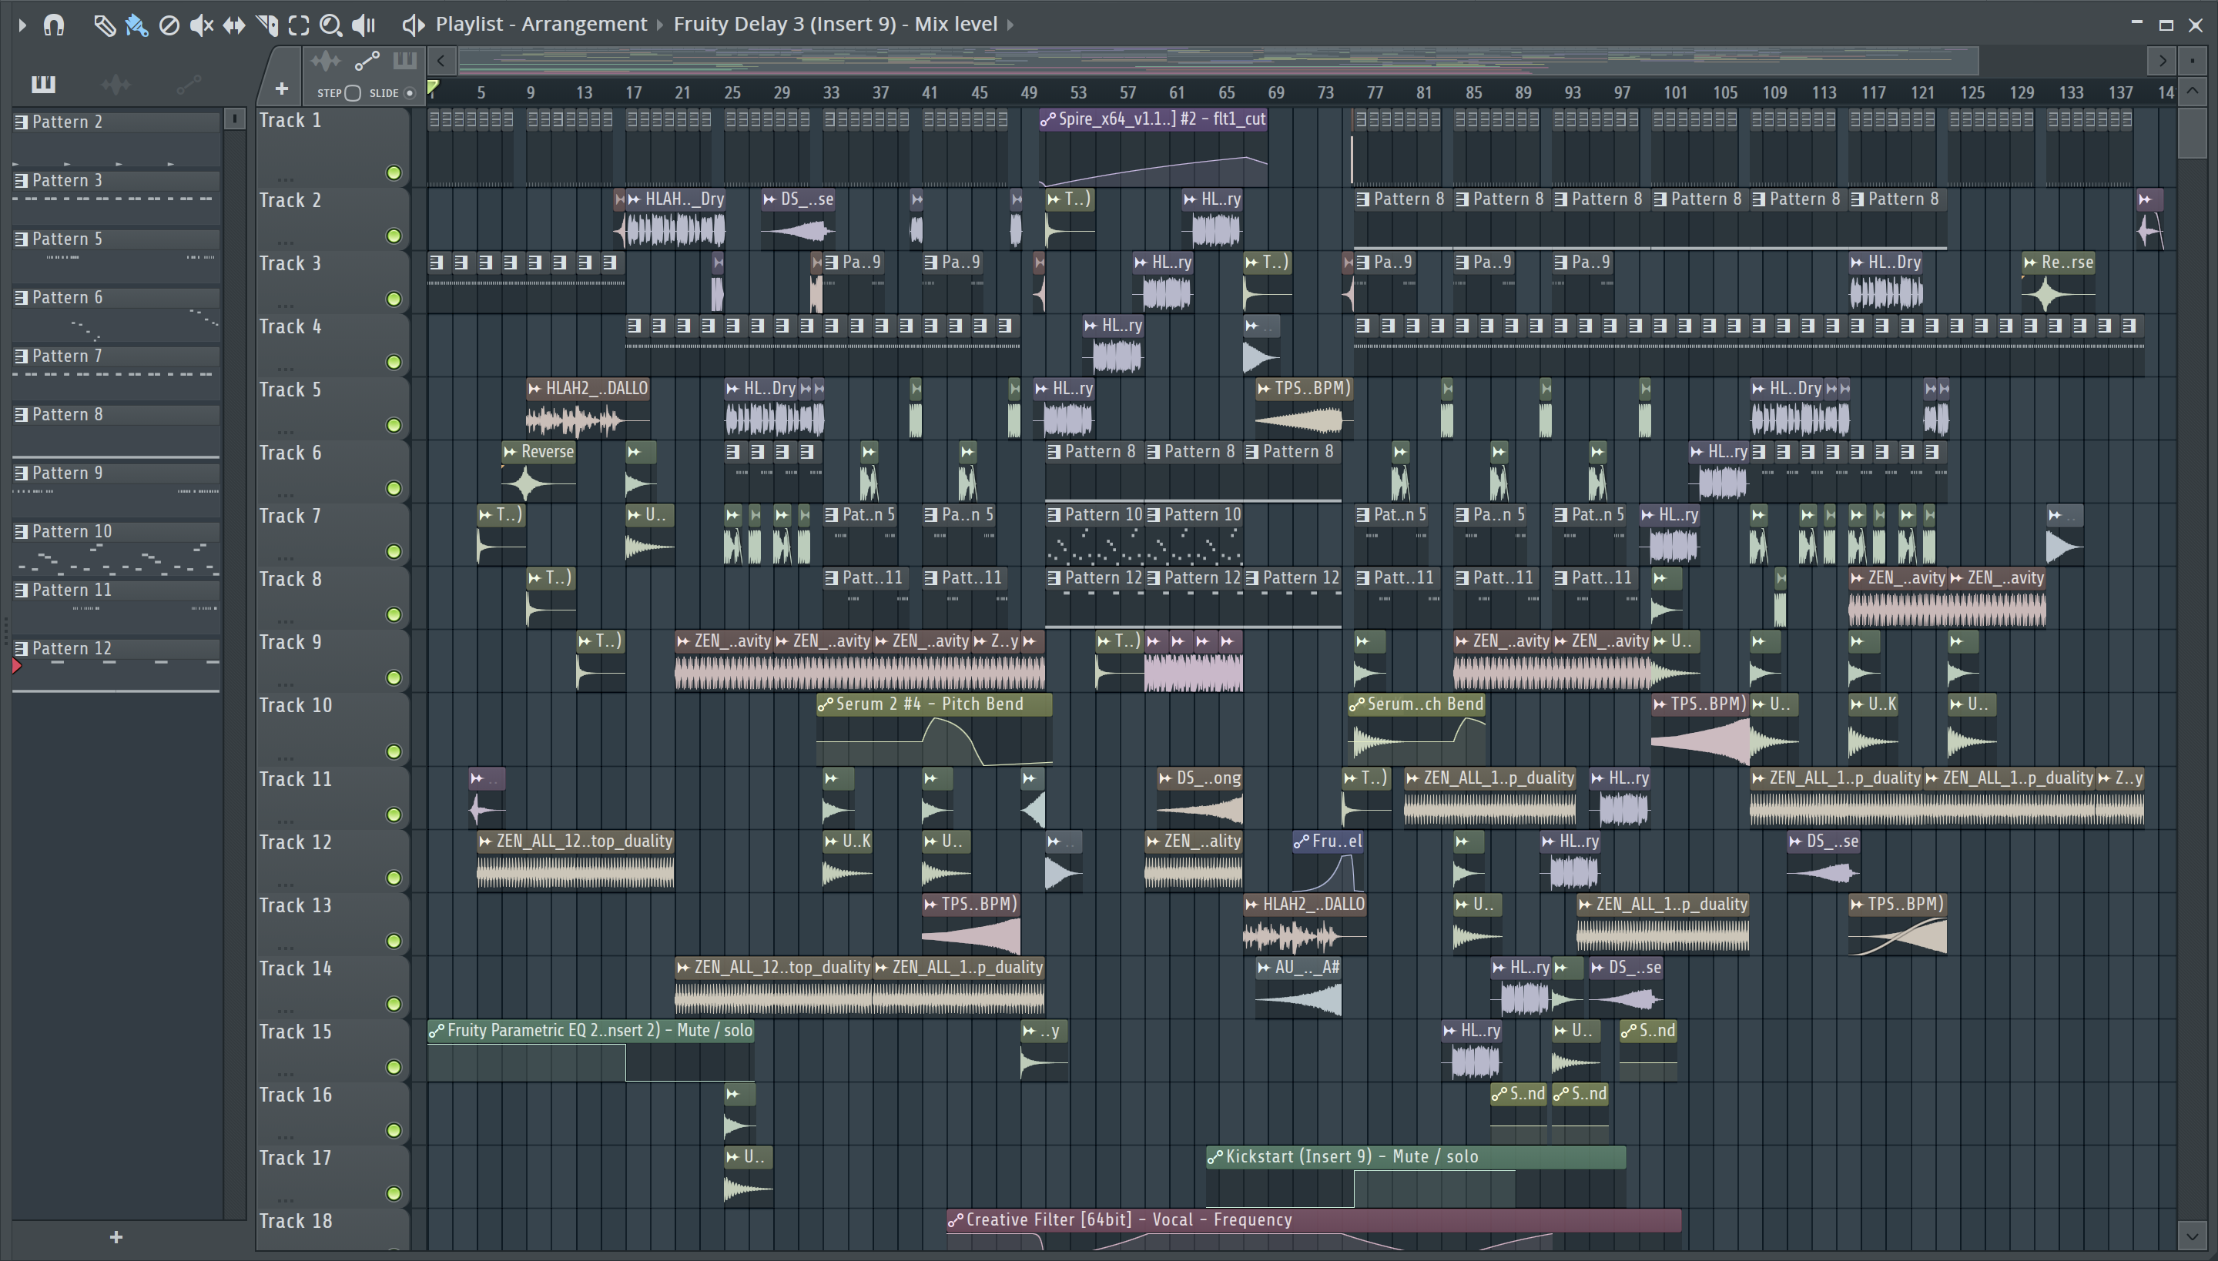Toggle the SLIDE option
This screenshot has width=2218, height=1261.
click(409, 92)
